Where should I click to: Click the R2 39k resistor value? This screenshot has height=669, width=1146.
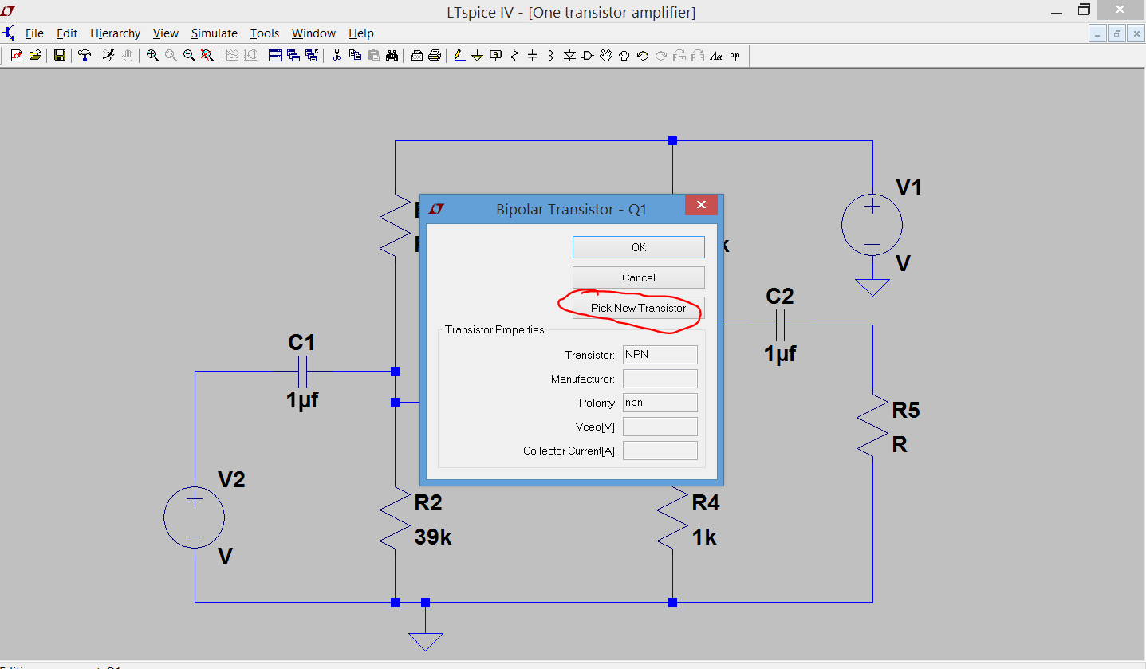[433, 537]
